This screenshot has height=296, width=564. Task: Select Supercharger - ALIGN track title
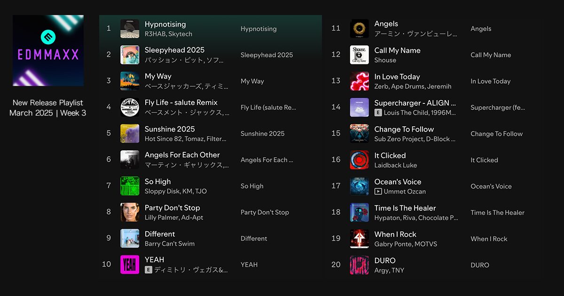[x=415, y=103]
